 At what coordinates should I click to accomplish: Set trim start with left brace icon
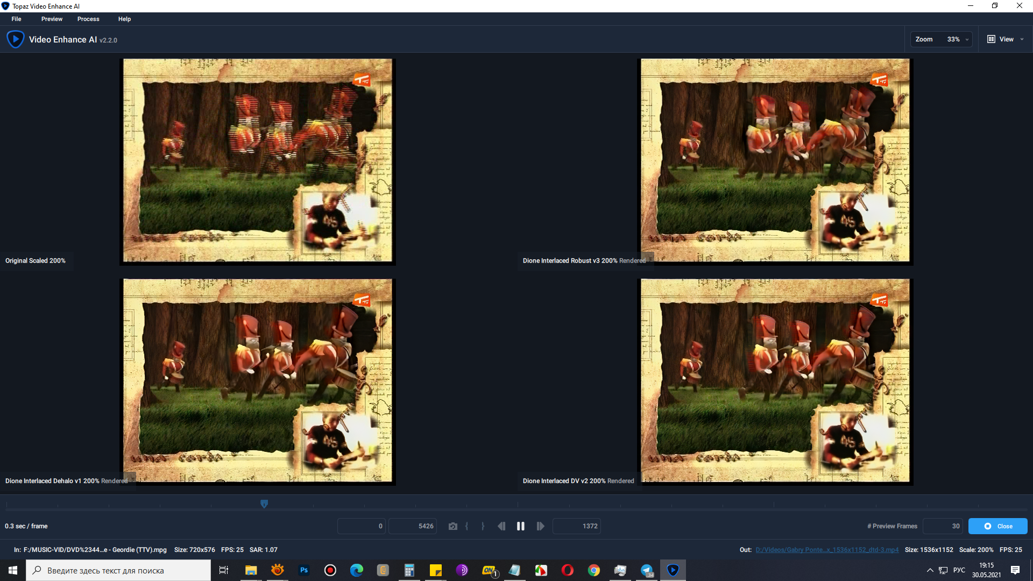point(466,526)
